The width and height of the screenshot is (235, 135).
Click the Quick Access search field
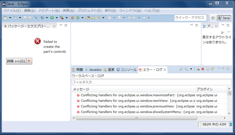[x=190, y=18]
